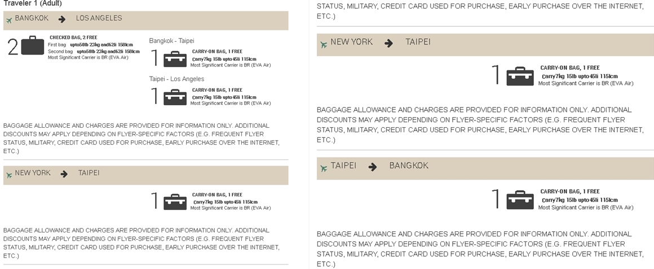Click the plane icon in the TAIPEI → BANGKOK header
The width and height of the screenshot is (654, 269).
[x=324, y=168]
